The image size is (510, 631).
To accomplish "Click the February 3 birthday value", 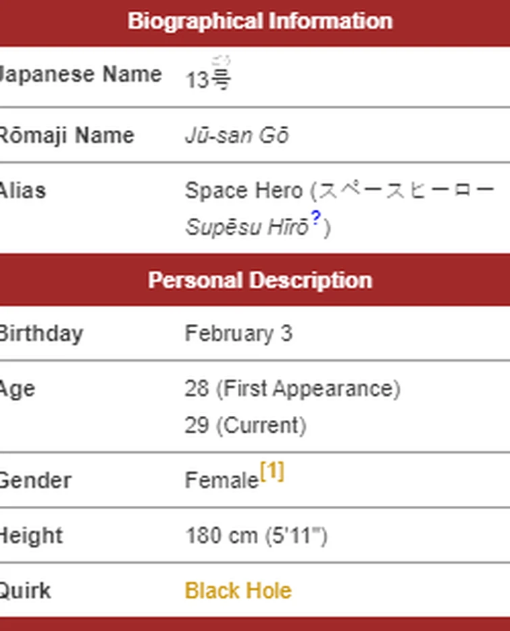I will [x=238, y=333].
